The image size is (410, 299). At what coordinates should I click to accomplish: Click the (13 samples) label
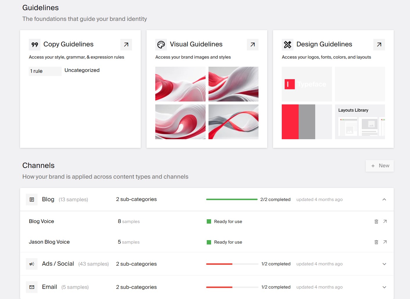pos(73,200)
